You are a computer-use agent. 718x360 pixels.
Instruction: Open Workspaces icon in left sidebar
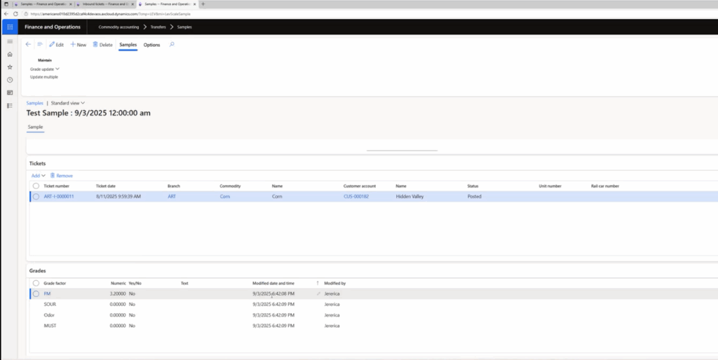click(x=10, y=92)
